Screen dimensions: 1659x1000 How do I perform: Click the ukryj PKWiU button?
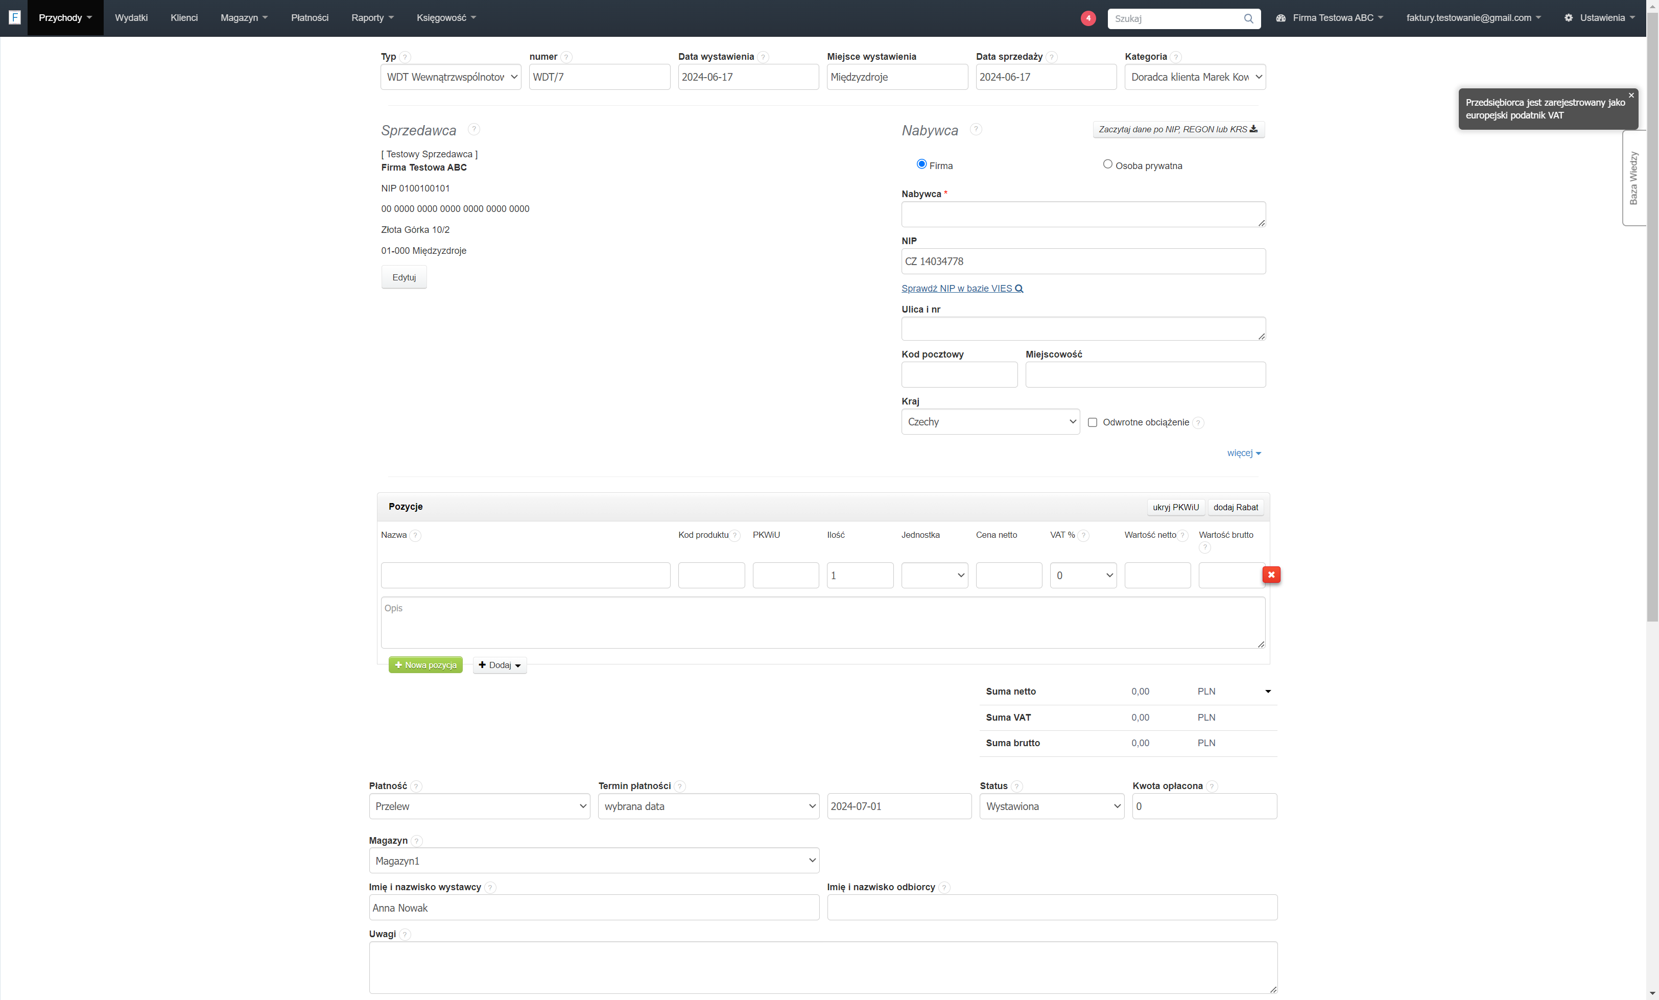pos(1176,507)
